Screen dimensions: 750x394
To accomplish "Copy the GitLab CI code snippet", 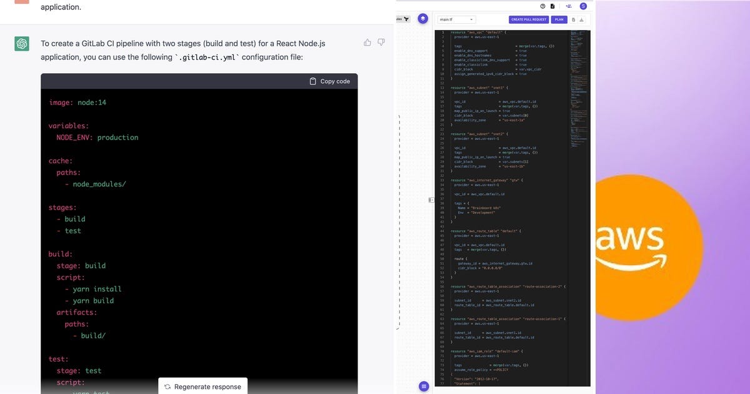I will tap(329, 81).
